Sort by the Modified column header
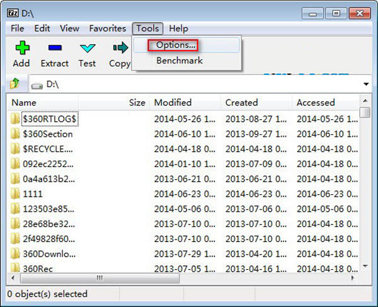Image resolution: width=378 pixels, height=307 pixels. point(173,102)
